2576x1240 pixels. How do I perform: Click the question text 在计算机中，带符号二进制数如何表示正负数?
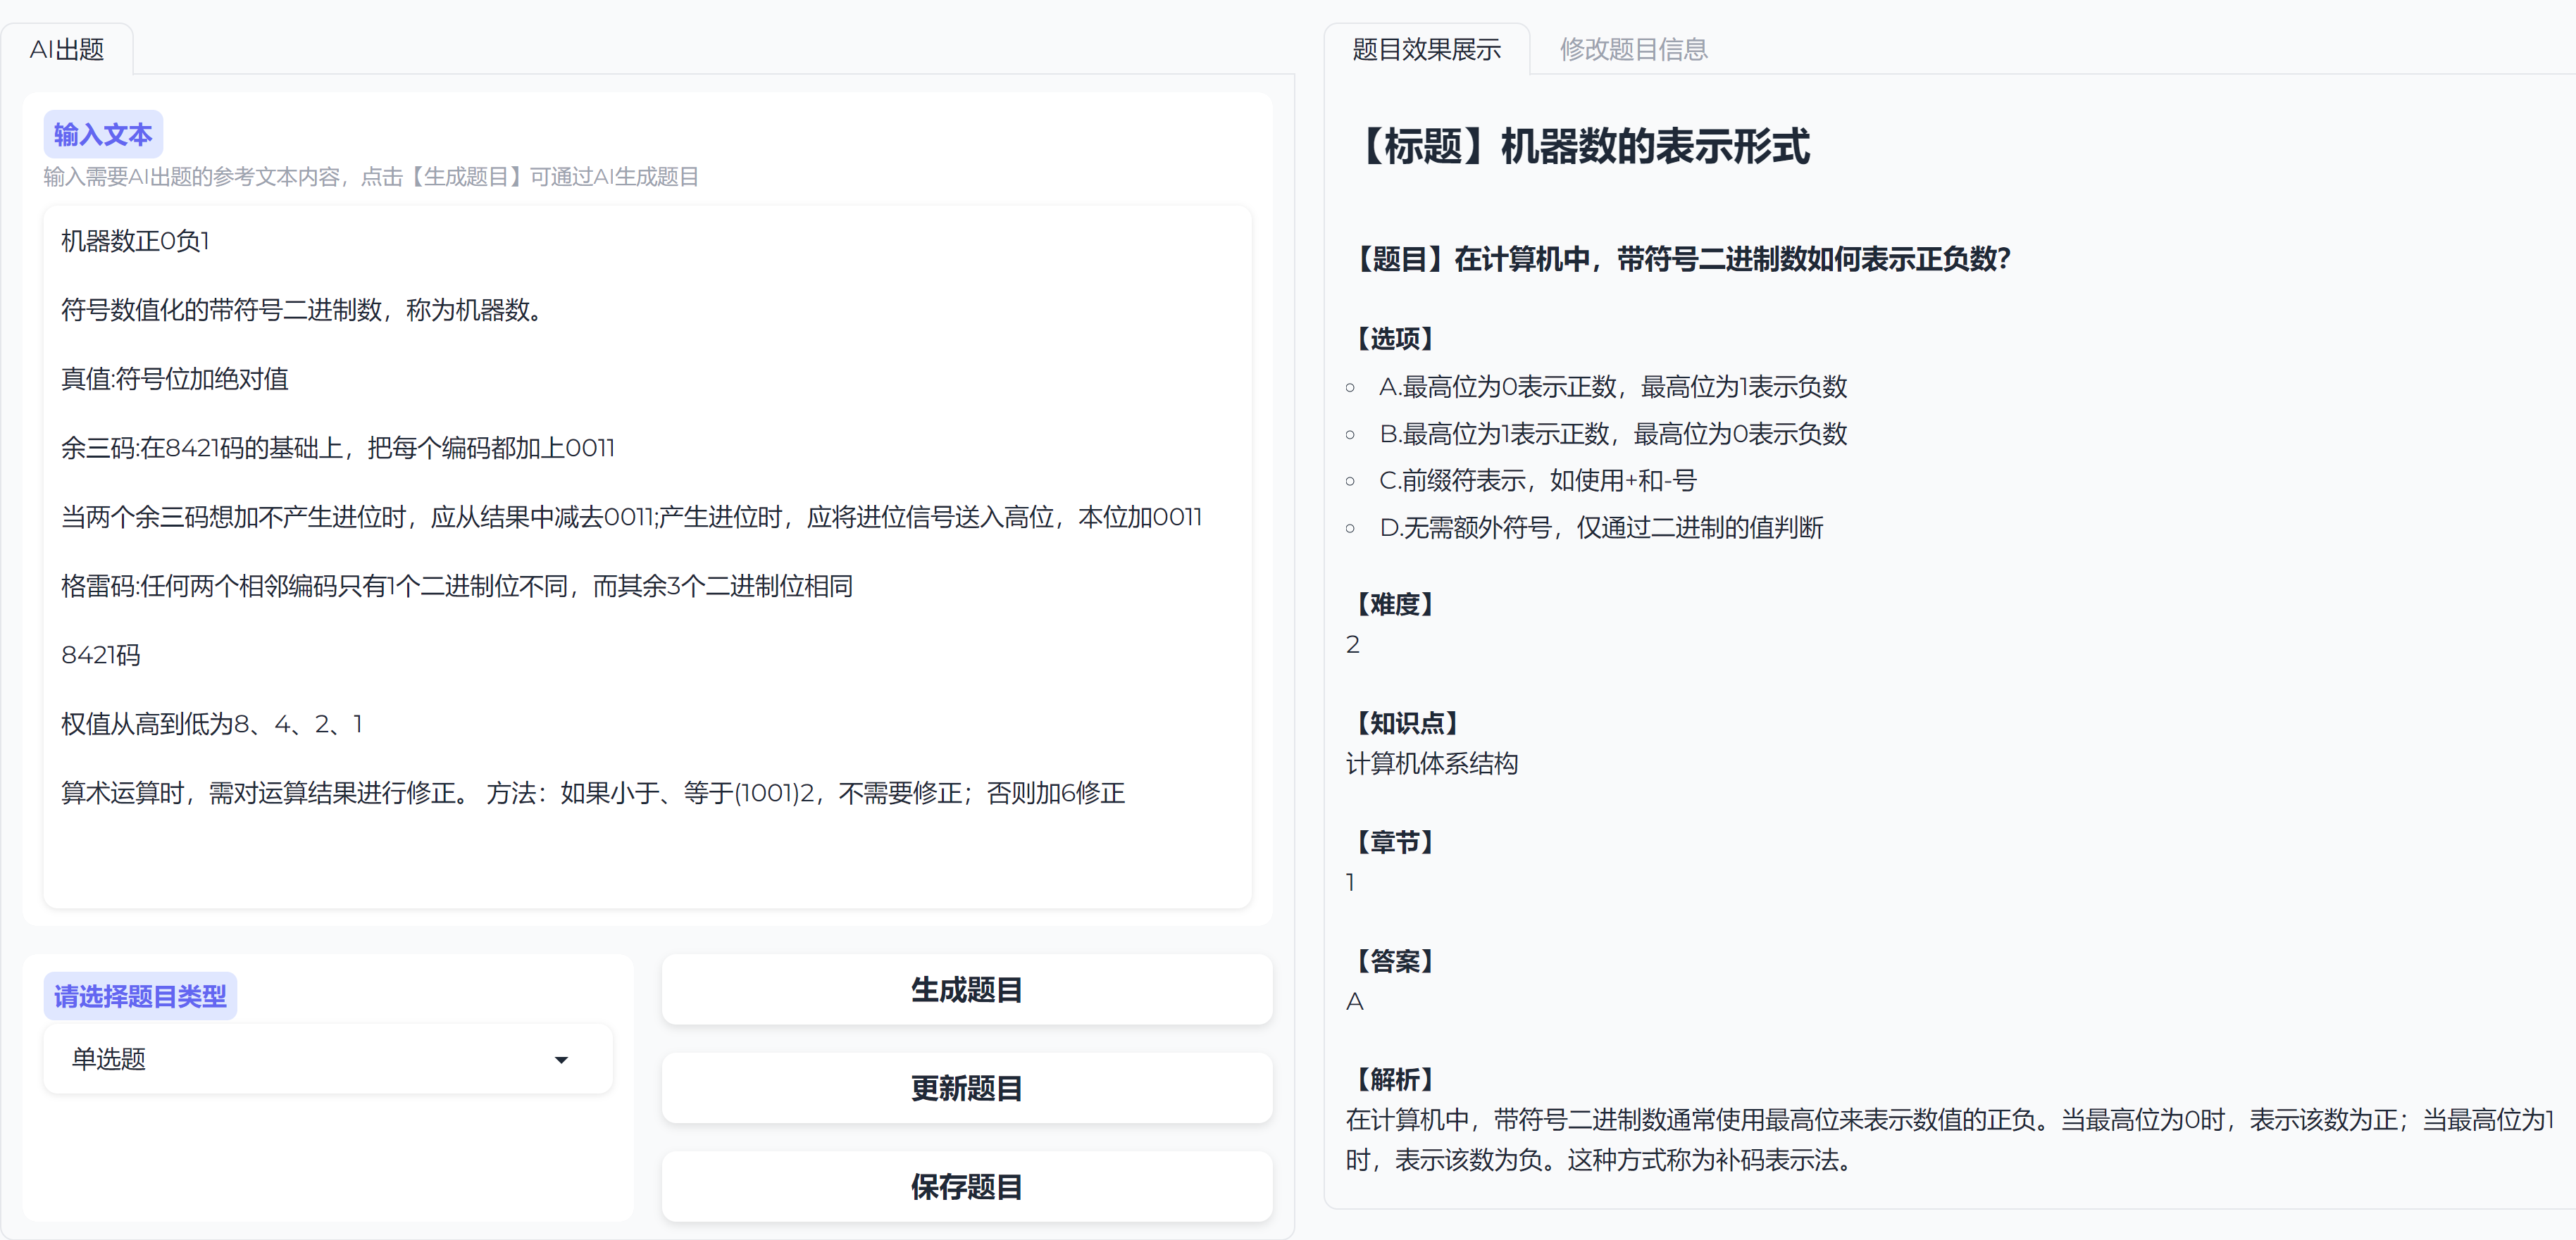click(x=1731, y=259)
